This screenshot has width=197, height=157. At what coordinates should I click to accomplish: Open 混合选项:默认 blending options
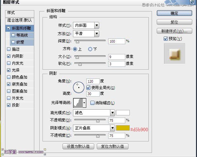click(20, 20)
